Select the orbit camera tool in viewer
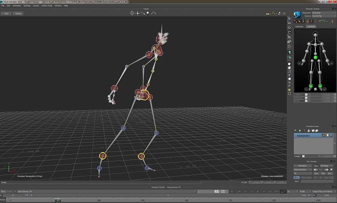Screen dimensions: 337x203 (x=132, y=13)
